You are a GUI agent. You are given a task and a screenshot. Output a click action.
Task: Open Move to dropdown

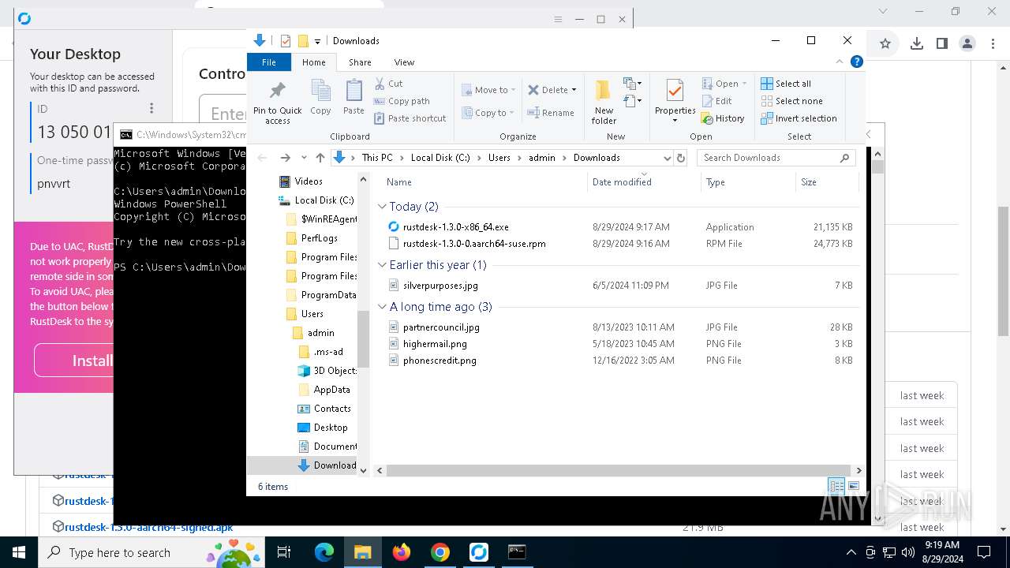488,90
